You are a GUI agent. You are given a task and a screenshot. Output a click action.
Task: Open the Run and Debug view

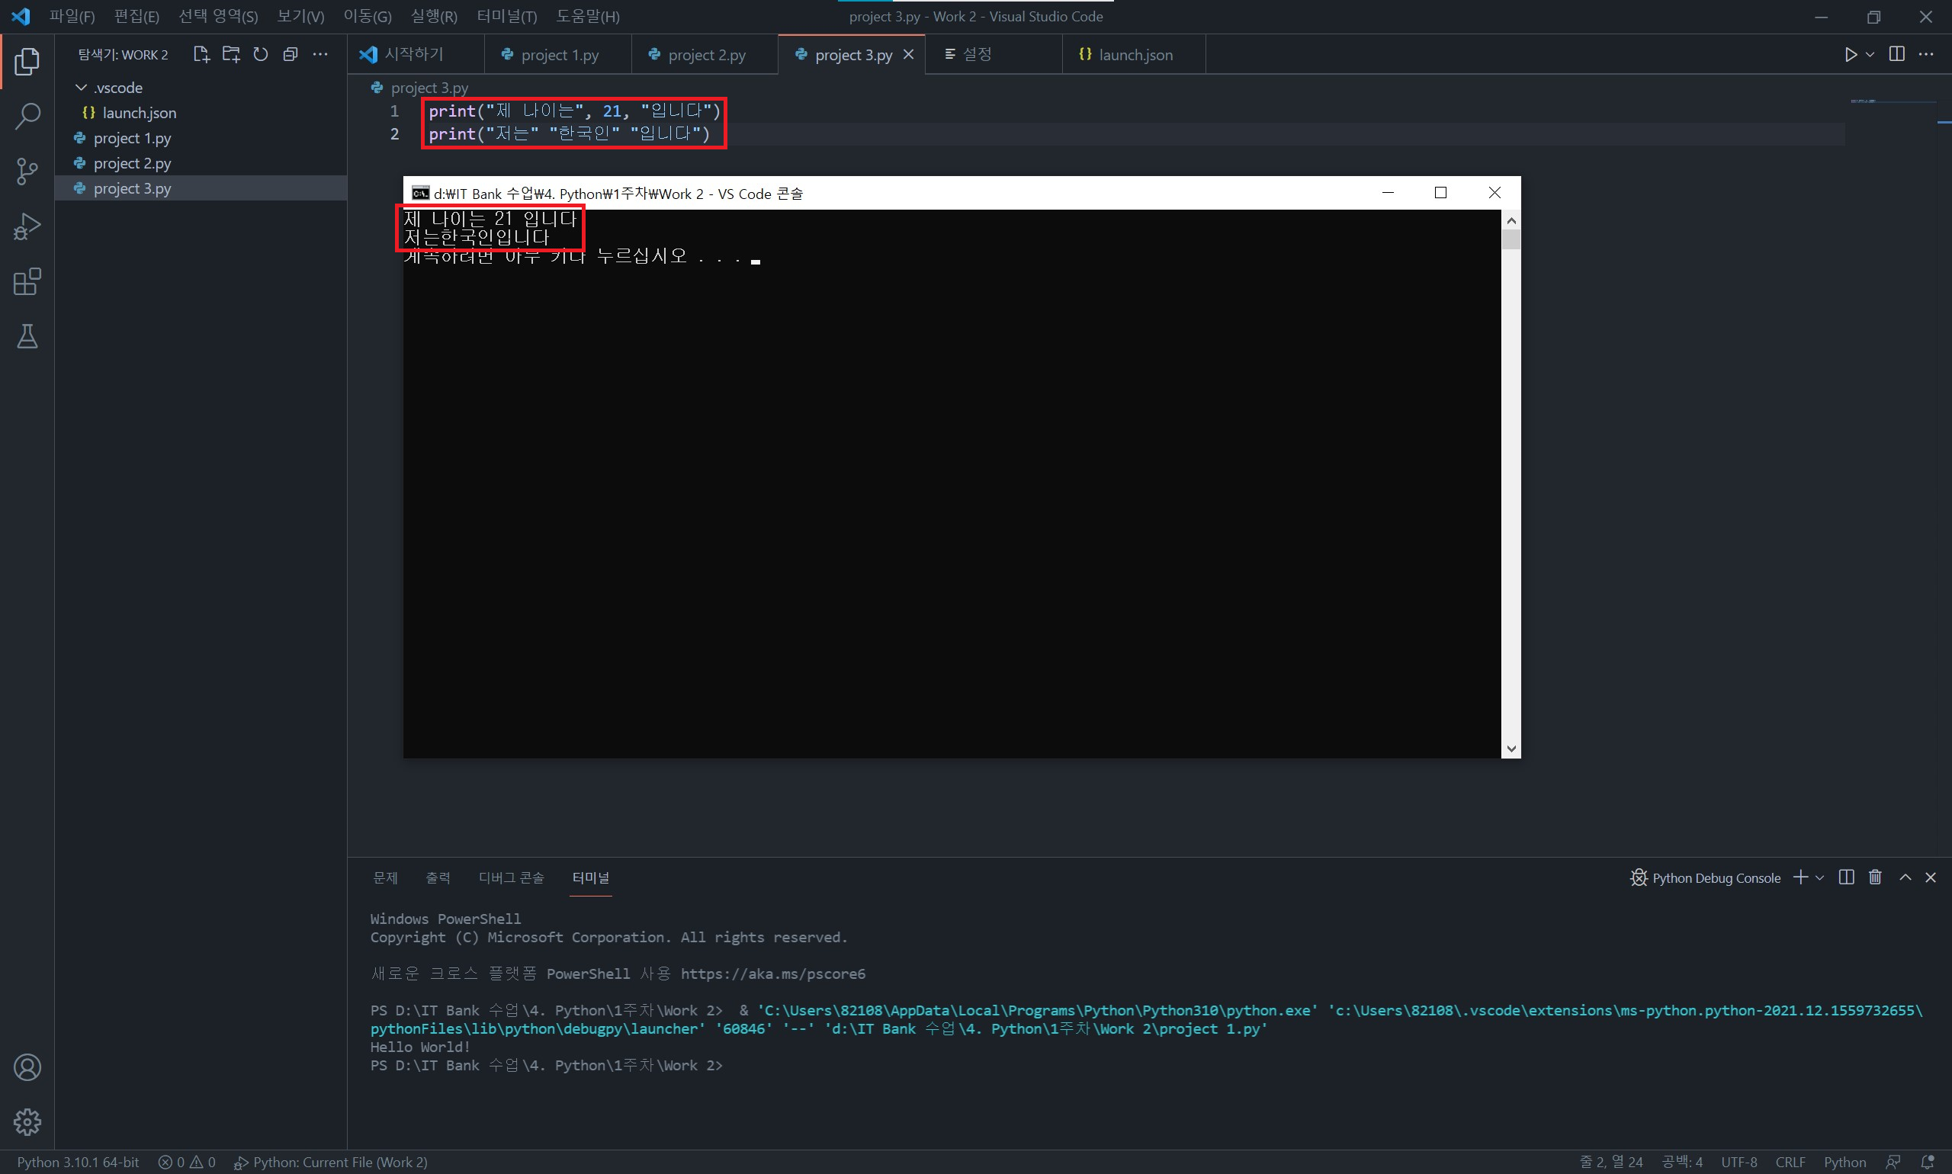27,227
